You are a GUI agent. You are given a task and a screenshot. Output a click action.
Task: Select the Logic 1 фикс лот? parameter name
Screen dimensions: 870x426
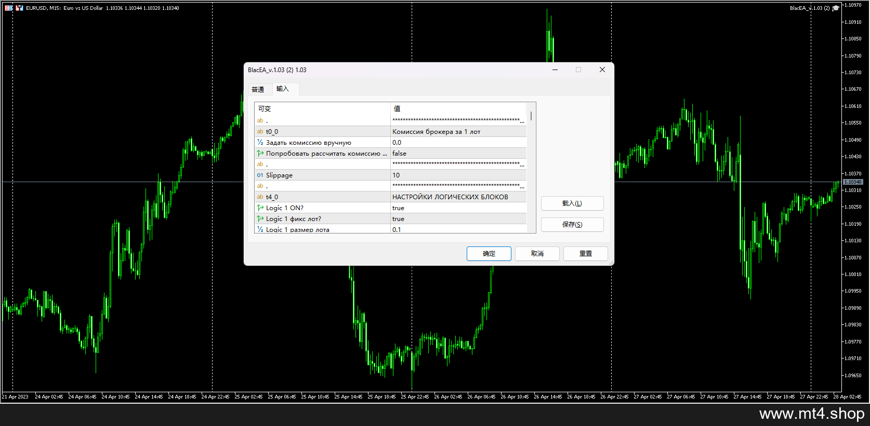click(x=294, y=219)
